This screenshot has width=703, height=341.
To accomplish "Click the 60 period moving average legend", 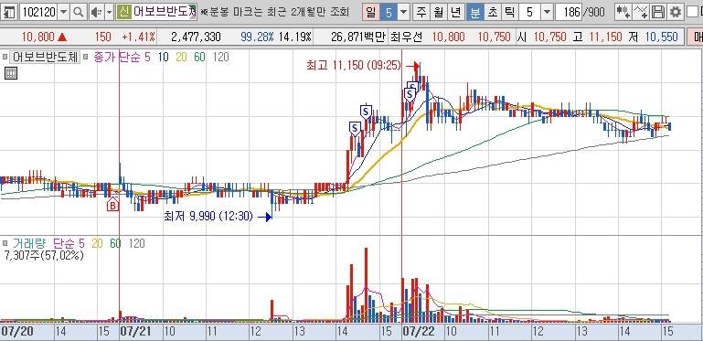I will 199,57.
